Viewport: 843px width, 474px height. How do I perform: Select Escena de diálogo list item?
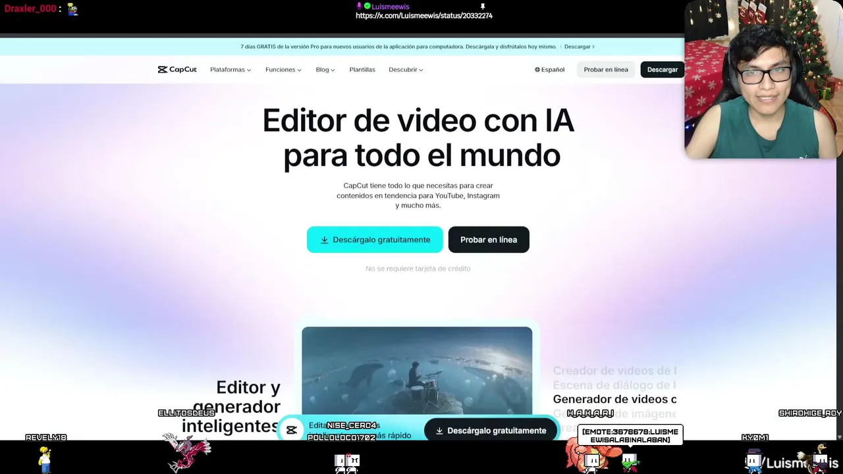click(x=614, y=385)
